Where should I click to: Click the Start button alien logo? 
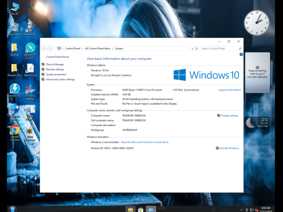(12, 209)
